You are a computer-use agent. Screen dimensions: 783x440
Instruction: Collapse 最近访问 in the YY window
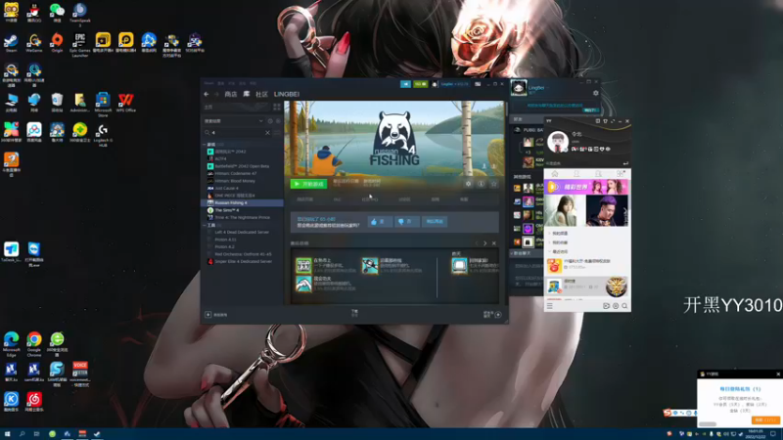click(560, 251)
